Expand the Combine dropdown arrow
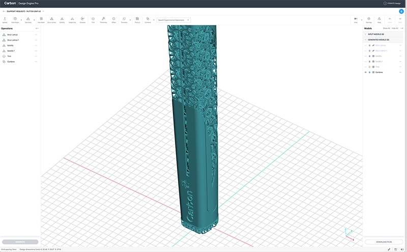Viewport: 407px width, 252px height. pos(154,20)
